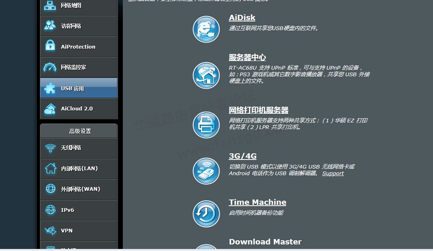Open 外部网络(WAN) settings
433x251 pixels.
coord(79,190)
